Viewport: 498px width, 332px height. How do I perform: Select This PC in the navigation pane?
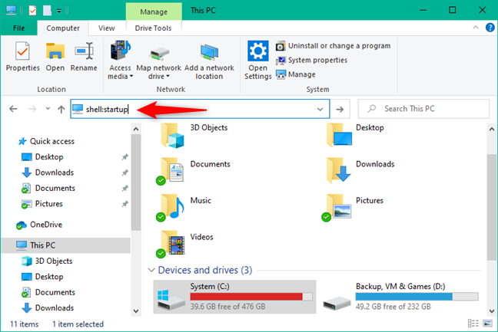coord(66,245)
